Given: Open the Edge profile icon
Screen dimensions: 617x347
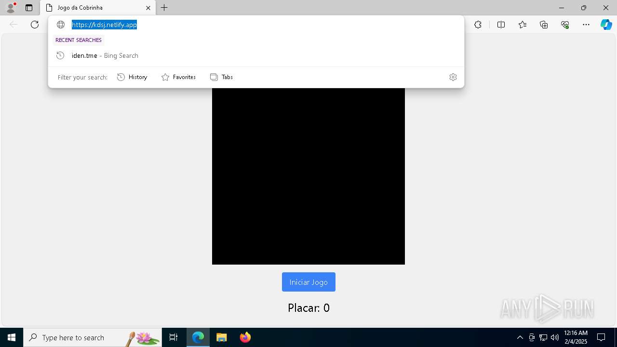Looking at the screenshot, I should click(10, 8).
